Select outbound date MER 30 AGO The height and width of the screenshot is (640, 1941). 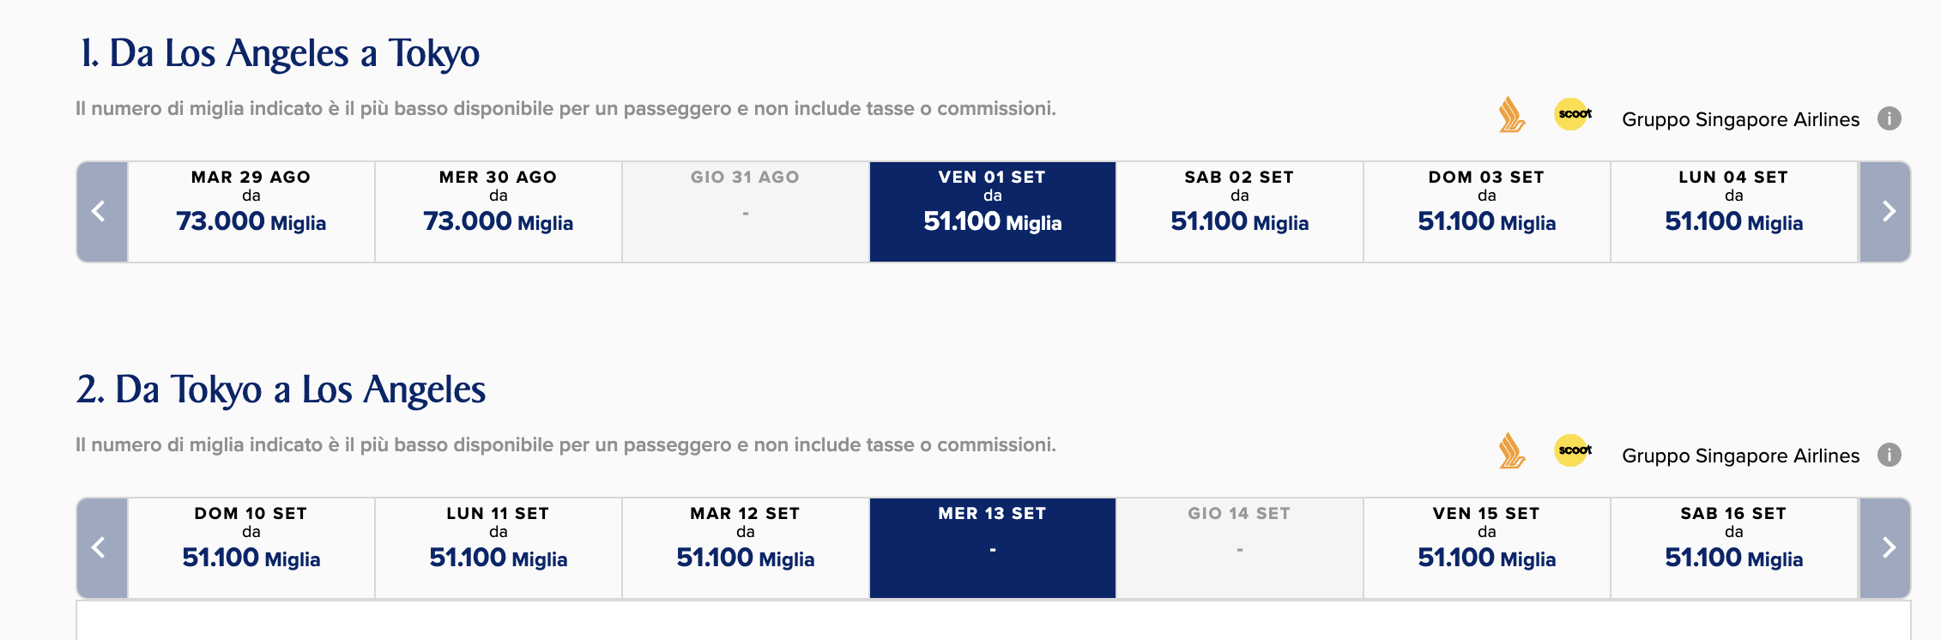pyautogui.click(x=499, y=211)
